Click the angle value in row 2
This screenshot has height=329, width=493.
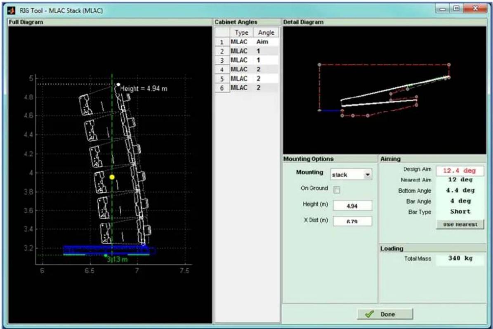(267, 51)
